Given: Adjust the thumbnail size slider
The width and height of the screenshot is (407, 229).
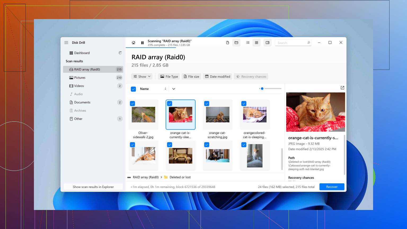Looking at the screenshot, I should (x=262, y=89).
